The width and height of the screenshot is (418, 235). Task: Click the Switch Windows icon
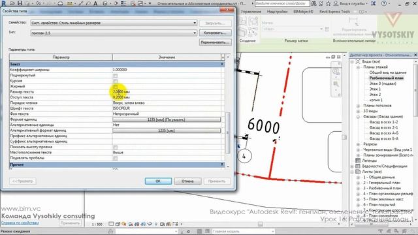140,3
